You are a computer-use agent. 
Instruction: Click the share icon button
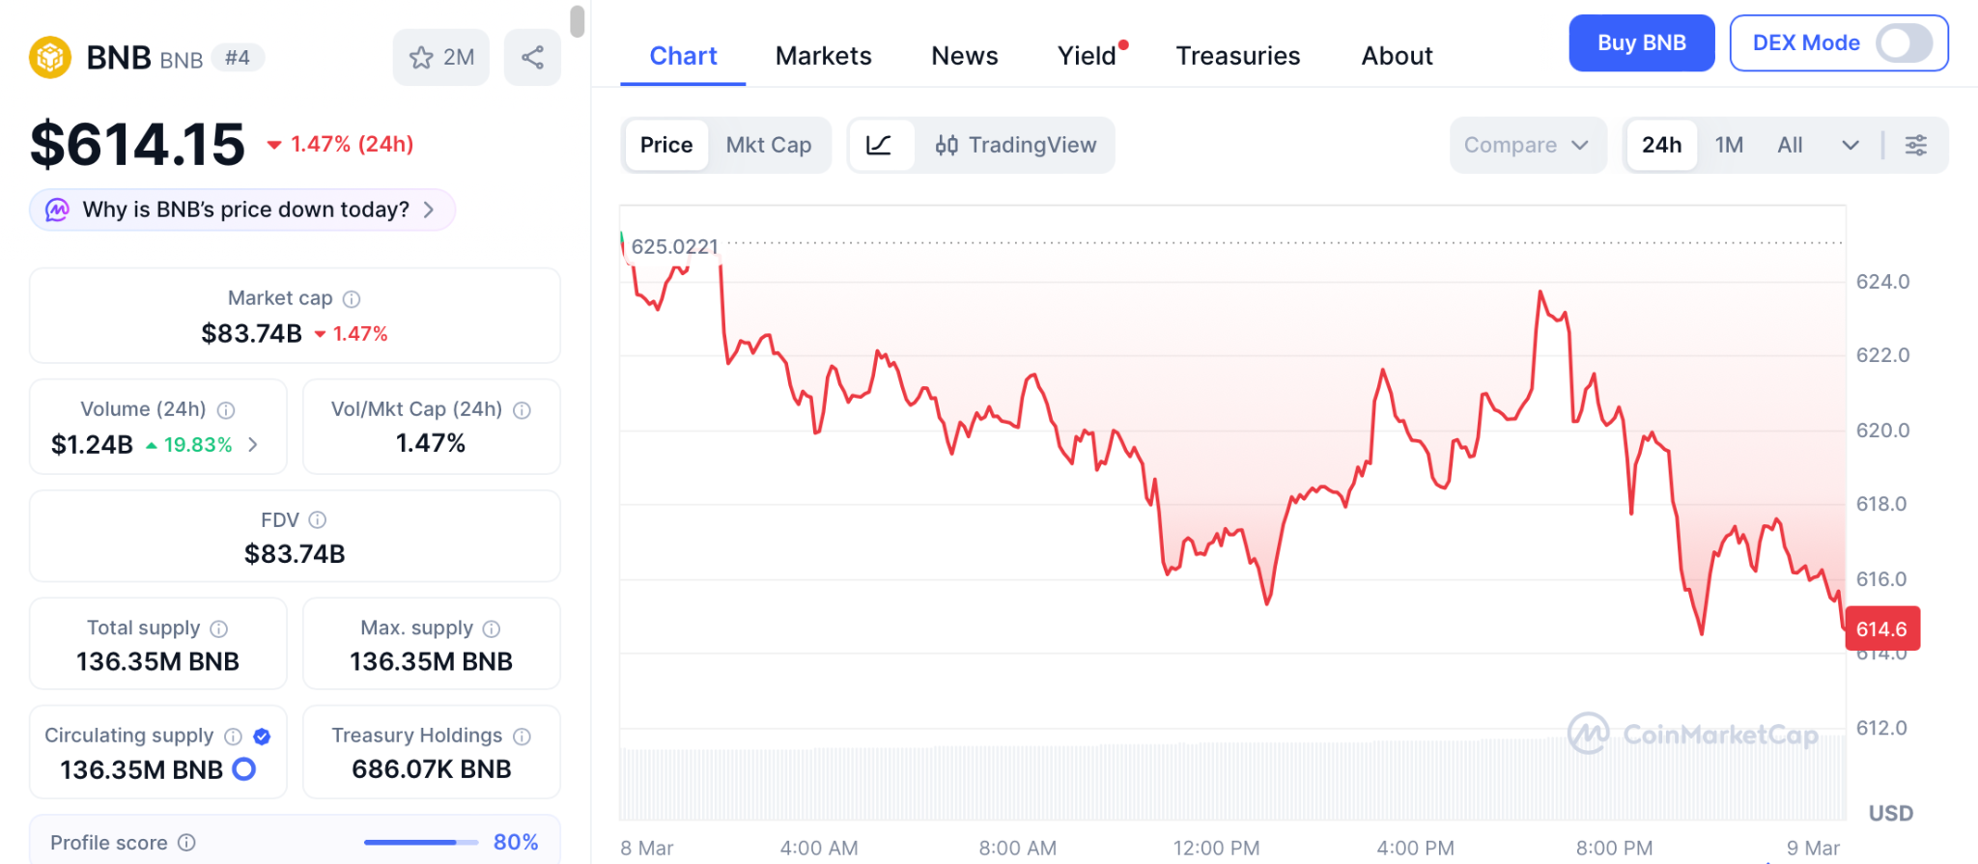pyautogui.click(x=532, y=58)
